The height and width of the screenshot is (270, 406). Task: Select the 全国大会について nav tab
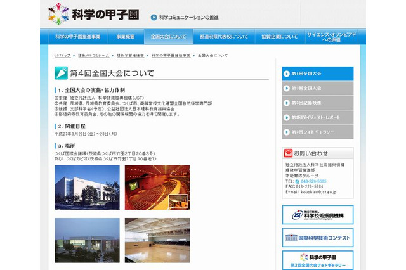169,37
